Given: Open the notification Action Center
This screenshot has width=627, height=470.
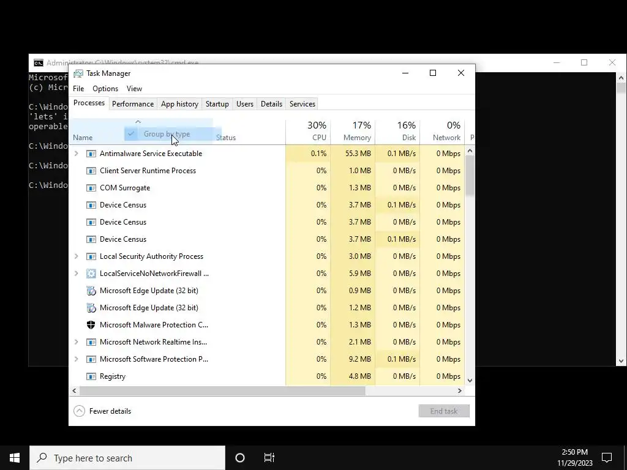Looking at the screenshot, I should [x=607, y=458].
